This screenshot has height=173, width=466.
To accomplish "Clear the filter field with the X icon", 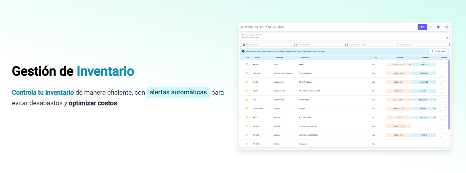I will [447, 38].
